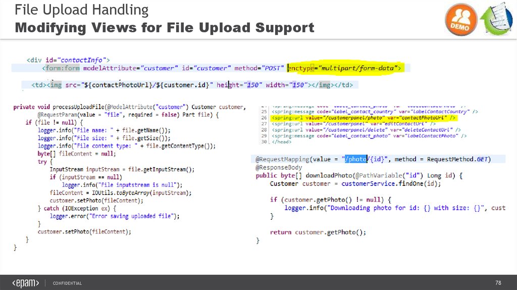Click line 29 label_contact_photo spring:message
This screenshot has width=517, height=290.
[369, 135]
